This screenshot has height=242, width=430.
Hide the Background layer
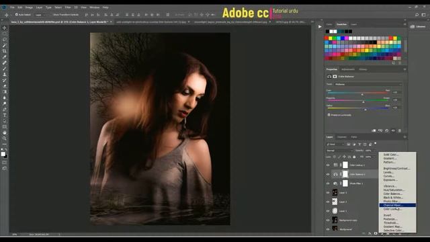(x=328, y=229)
